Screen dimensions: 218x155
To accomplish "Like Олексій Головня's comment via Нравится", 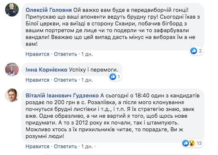I will (37, 54).
